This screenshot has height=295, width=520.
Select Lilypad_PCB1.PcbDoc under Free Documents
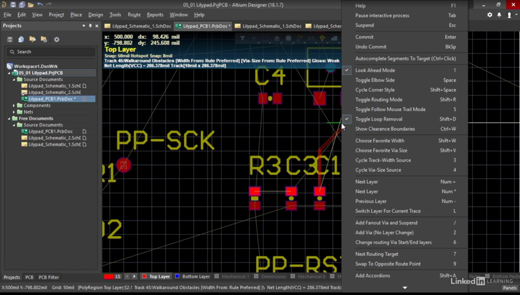pos(50,131)
